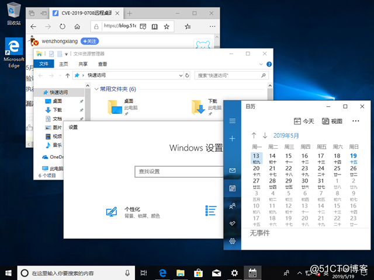This screenshot has height=280, width=374.
Task: Expand File Explorer ribbon chevron
Action: pyautogui.click(x=261, y=64)
